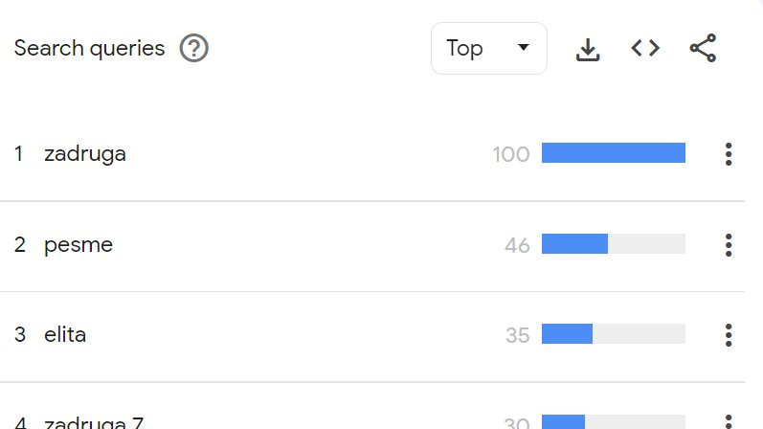Click the blue bar for pesme
The height and width of the screenshot is (429, 763).
pyautogui.click(x=574, y=243)
